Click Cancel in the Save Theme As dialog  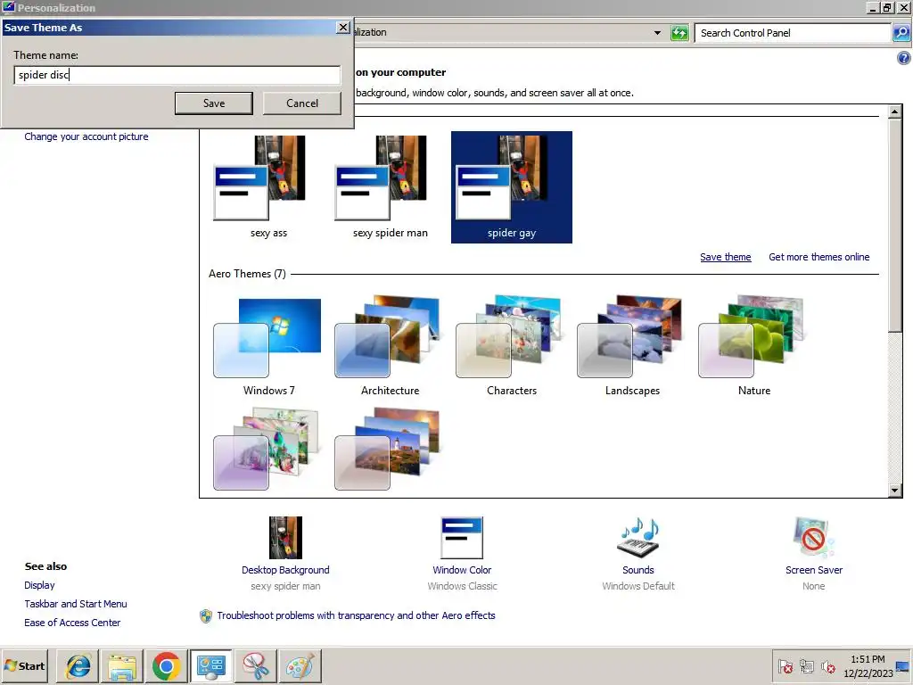pos(302,103)
